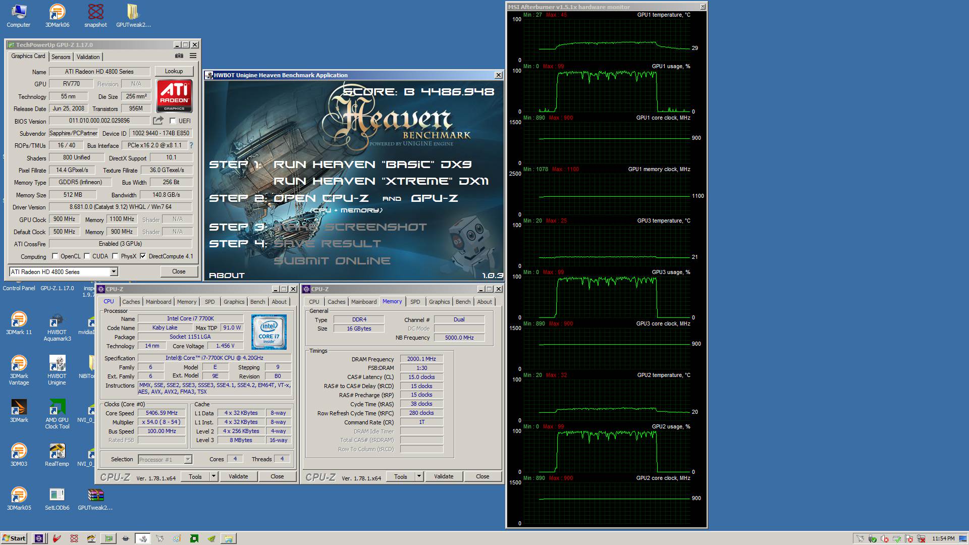Click Take Screenshot step in Heaven
Viewport: 969px width, 545px height.
(350, 227)
